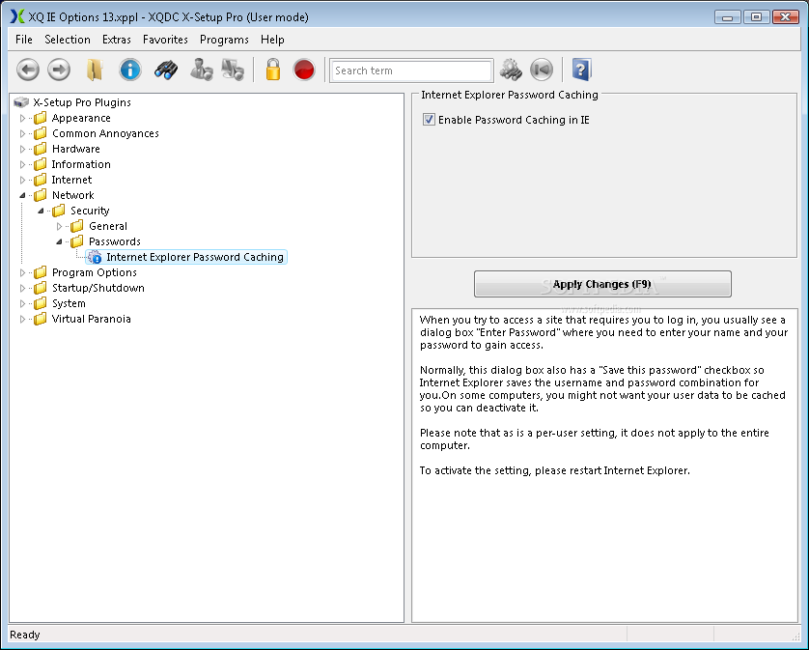The height and width of the screenshot is (650, 809).
Task: Expand the Virtual Paranoia tree node
Action: tap(22, 319)
